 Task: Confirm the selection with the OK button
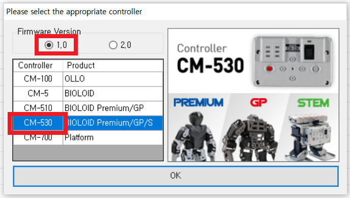(x=176, y=176)
